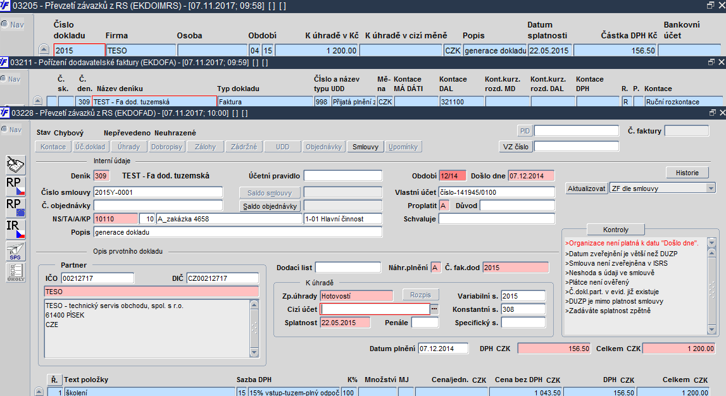The width and height of the screenshot is (726, 396).
Task: Click the Cizí účet input field
Action: [375, 309]
